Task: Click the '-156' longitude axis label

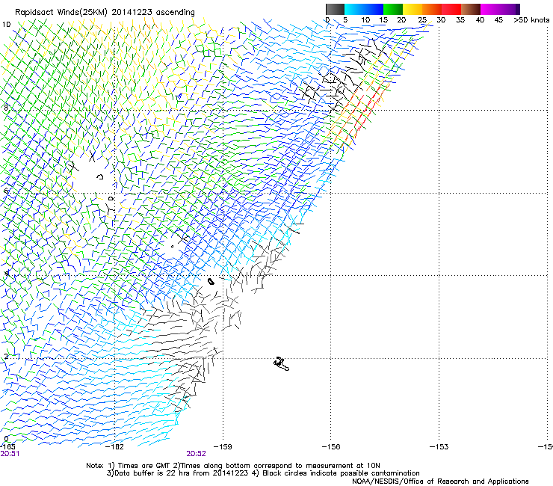Action: [x=331, y=447]
